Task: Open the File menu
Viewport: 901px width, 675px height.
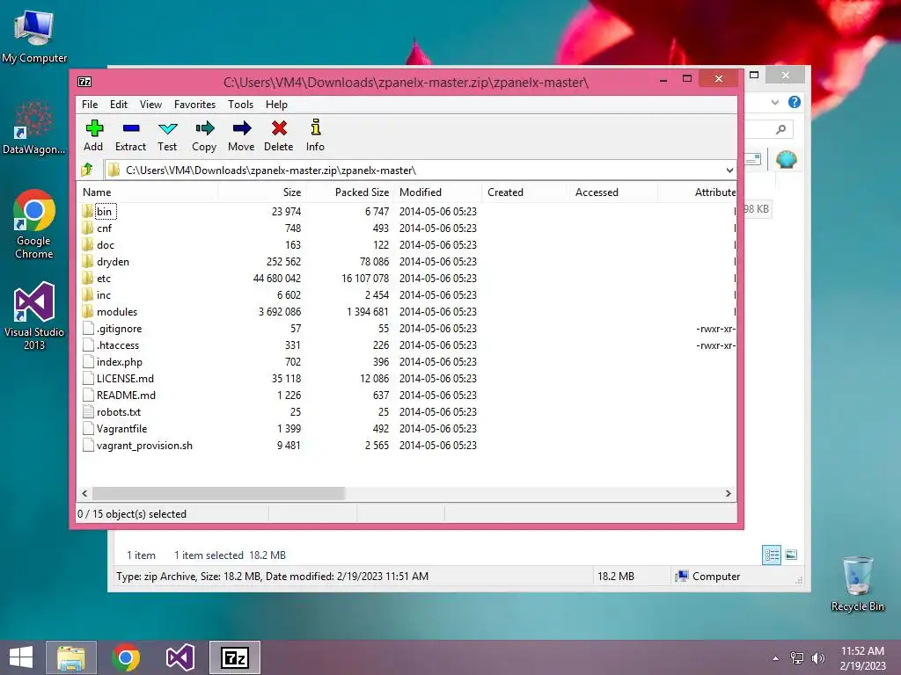Action: (90, 105)
